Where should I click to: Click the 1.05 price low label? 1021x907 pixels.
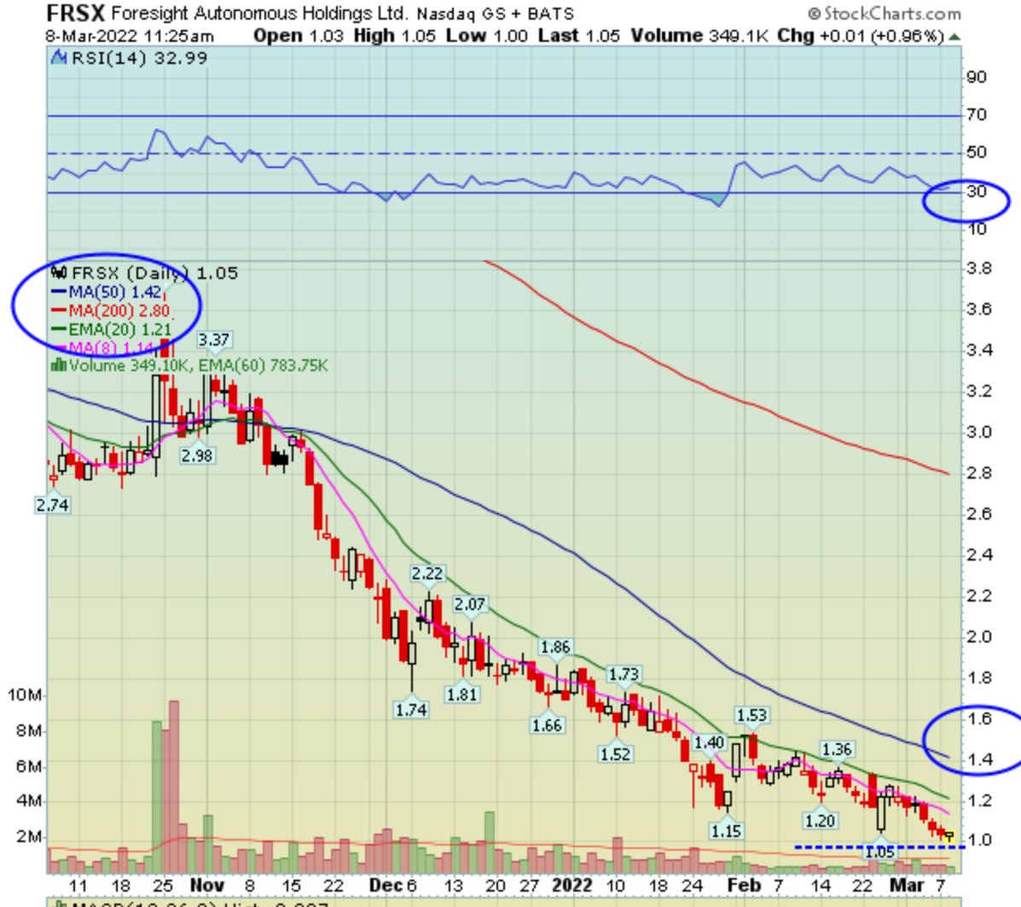[879, 852]
